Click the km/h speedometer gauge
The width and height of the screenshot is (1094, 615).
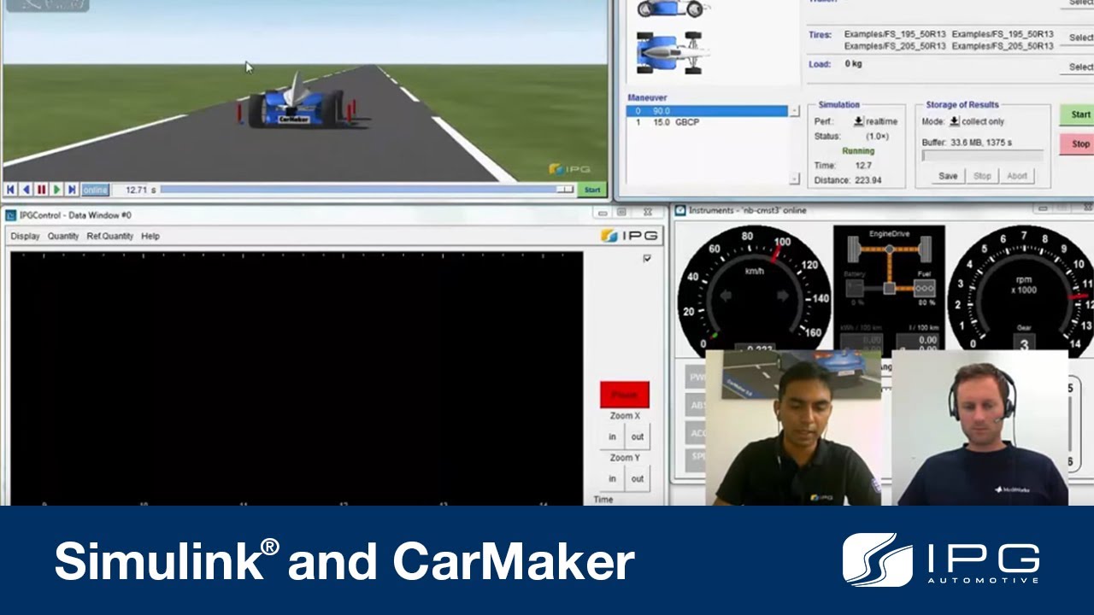click(x=754, y=290)
